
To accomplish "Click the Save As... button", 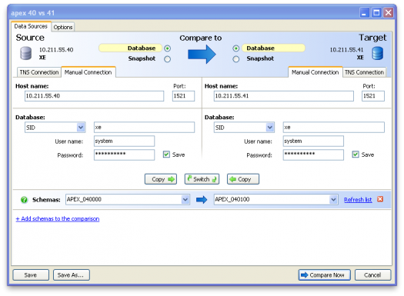I will (72, 275).
